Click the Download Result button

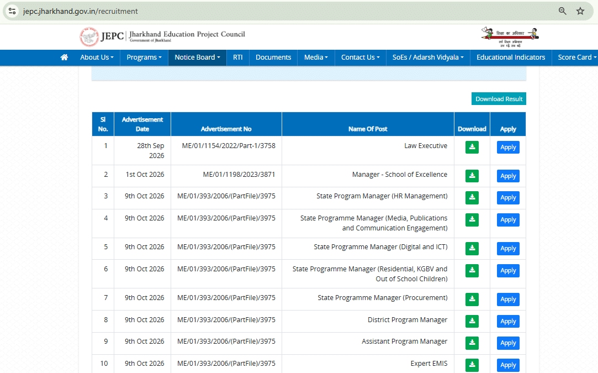pos(499,98)
